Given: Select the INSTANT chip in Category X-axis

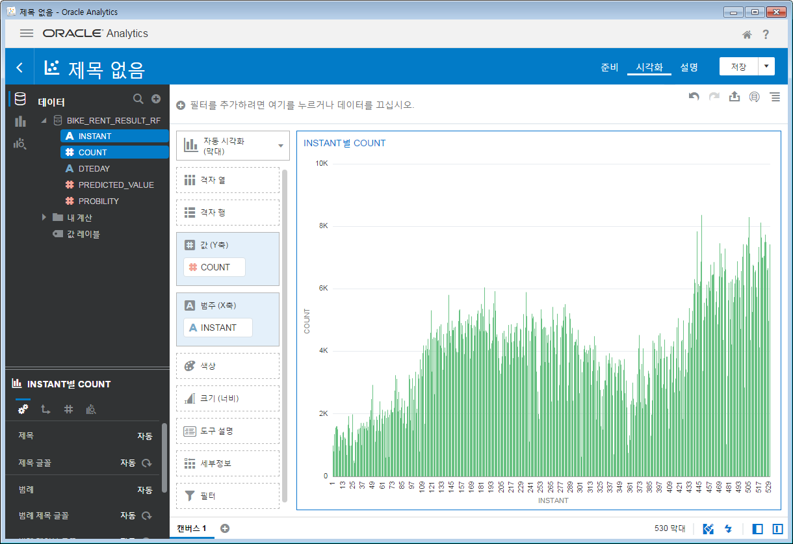Looking at the screenshot, I should pos(218,328).
